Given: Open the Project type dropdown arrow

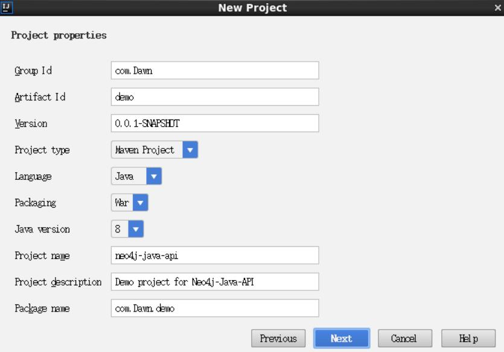Looking at the screenshot, I should click(190, 150).
